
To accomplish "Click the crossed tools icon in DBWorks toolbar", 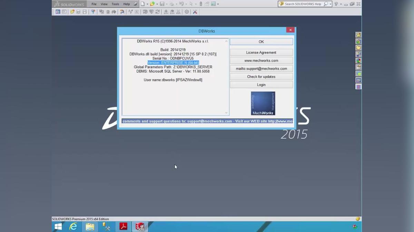I will point(195,12).
